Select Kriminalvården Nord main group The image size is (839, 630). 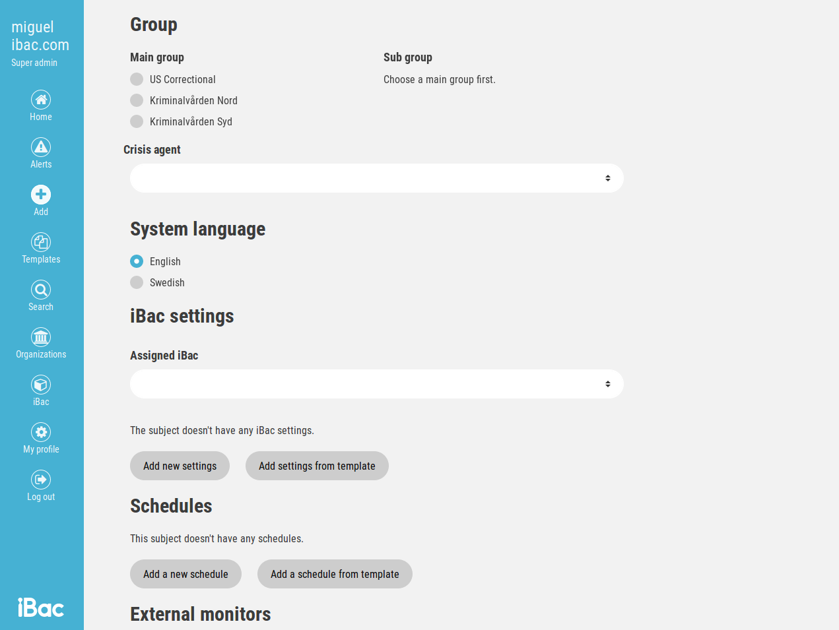click(137, 100)
